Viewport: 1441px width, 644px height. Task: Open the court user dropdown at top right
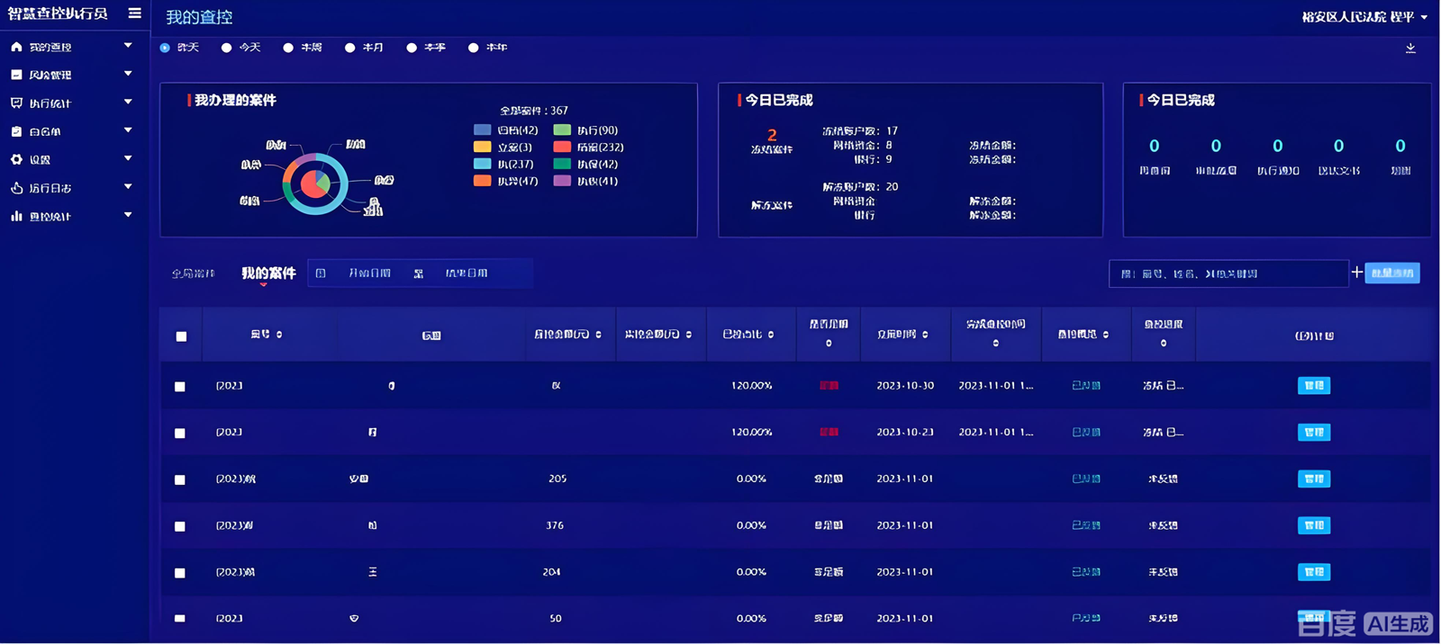click(x=1424, y=17)
